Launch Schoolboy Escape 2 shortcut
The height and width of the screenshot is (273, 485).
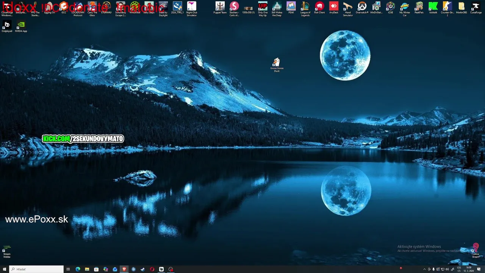point(120,9)
